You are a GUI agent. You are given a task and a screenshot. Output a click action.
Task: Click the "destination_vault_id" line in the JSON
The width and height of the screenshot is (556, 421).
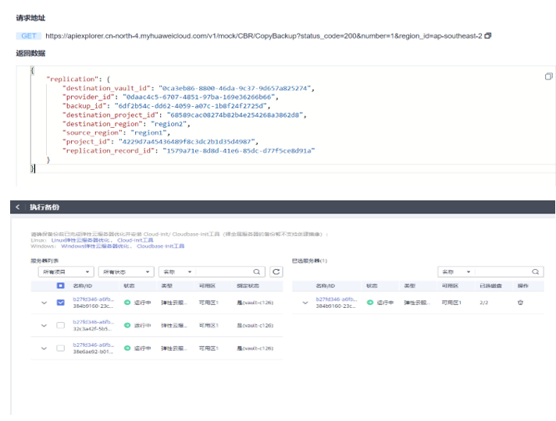[188, 88]
